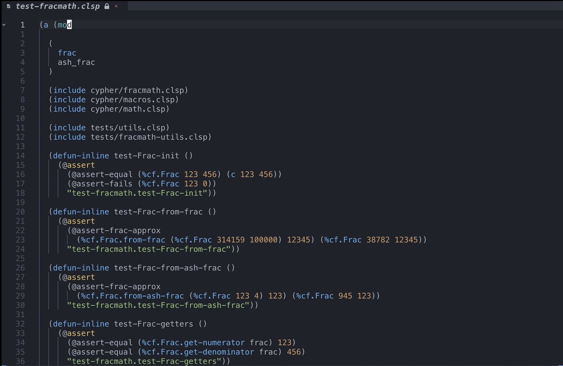
Task: Click '%cf.Frac.from-ash-frac' macro name
Action: point(132,296)
